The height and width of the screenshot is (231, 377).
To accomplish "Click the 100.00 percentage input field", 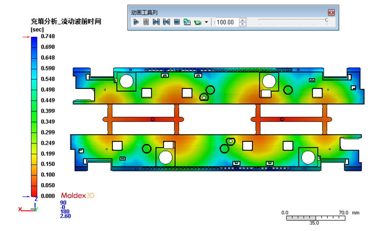I will (x=226, y=22).
